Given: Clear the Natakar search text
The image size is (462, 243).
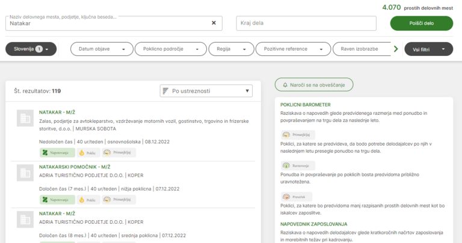Looking at the screenshot, I should (x=214, y=23).
